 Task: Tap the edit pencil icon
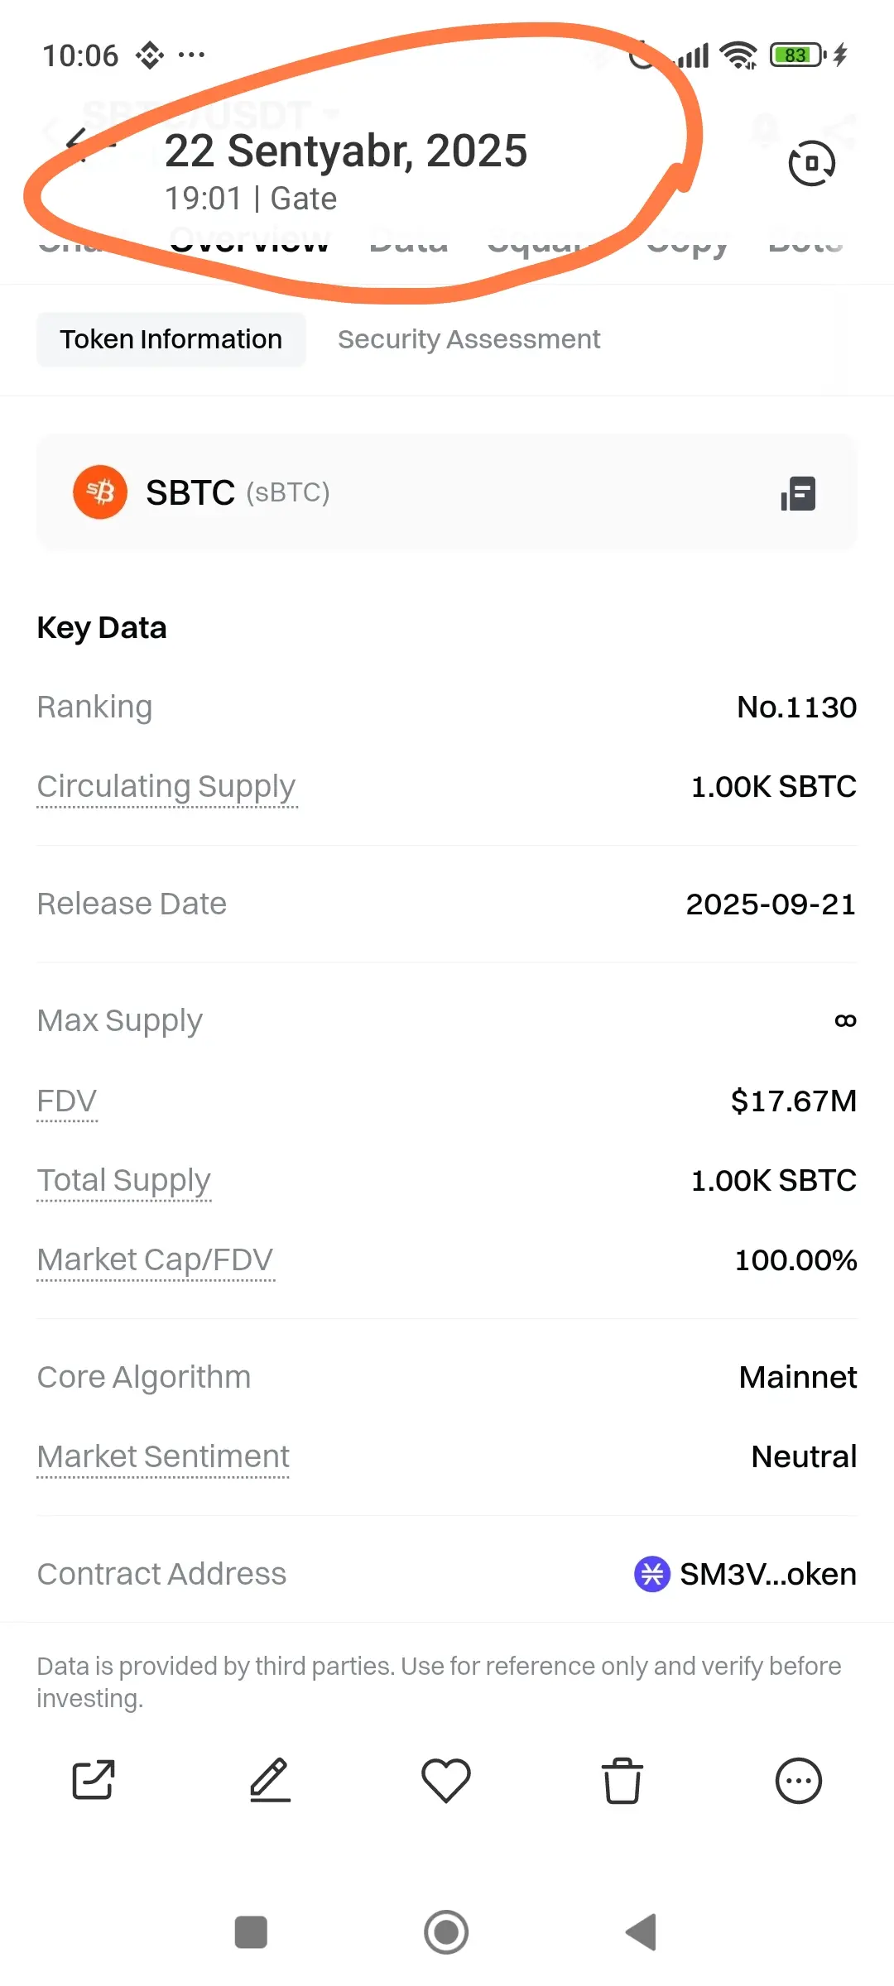pyautogui.click(x=270, y=1779)
